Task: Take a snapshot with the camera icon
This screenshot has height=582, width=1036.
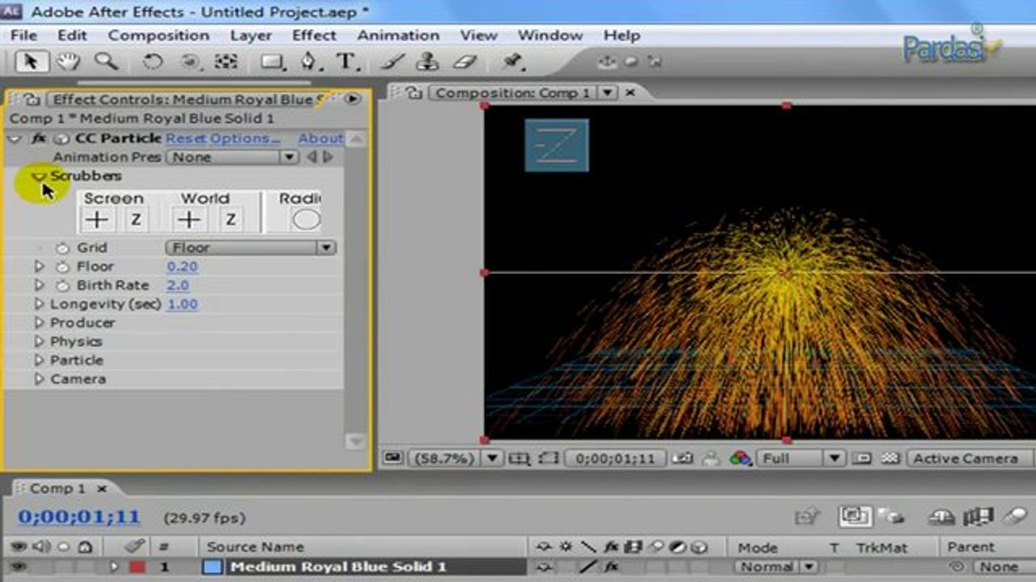Action: (682, 458)
